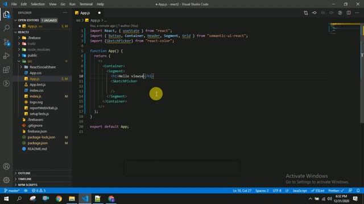Viewport: 364px width, 204px height.
Task: Click the Split Editor icon
Action: (x=349, y=13)
